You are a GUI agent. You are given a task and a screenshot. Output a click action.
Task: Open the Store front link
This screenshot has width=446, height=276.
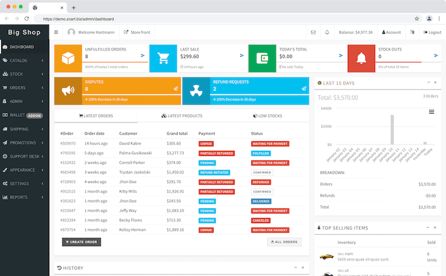pyautogui.click(x=137, y=32)
